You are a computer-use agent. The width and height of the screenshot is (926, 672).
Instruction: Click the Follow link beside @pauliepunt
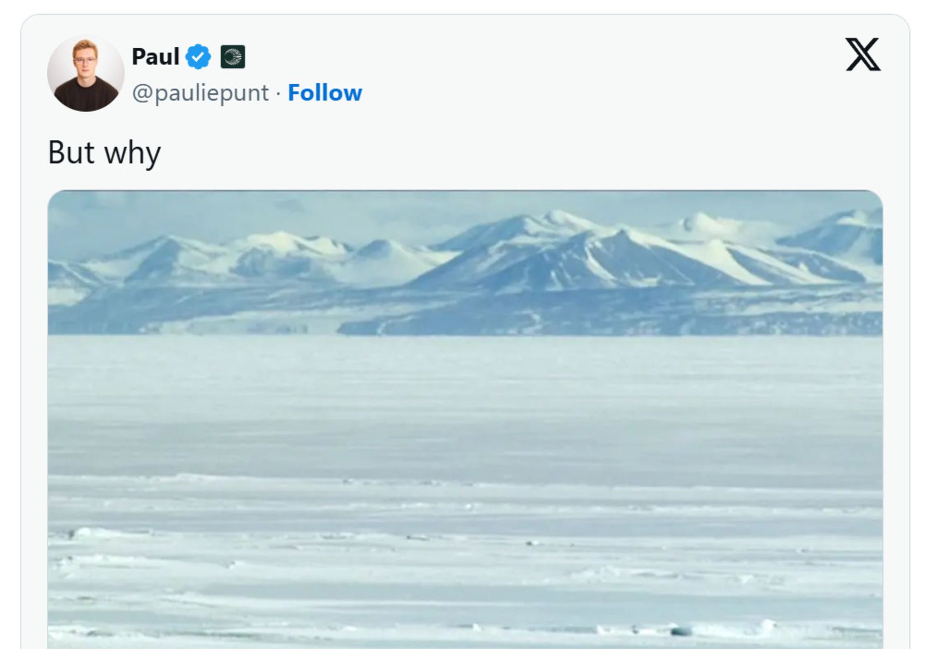click(x=325, y=92)
